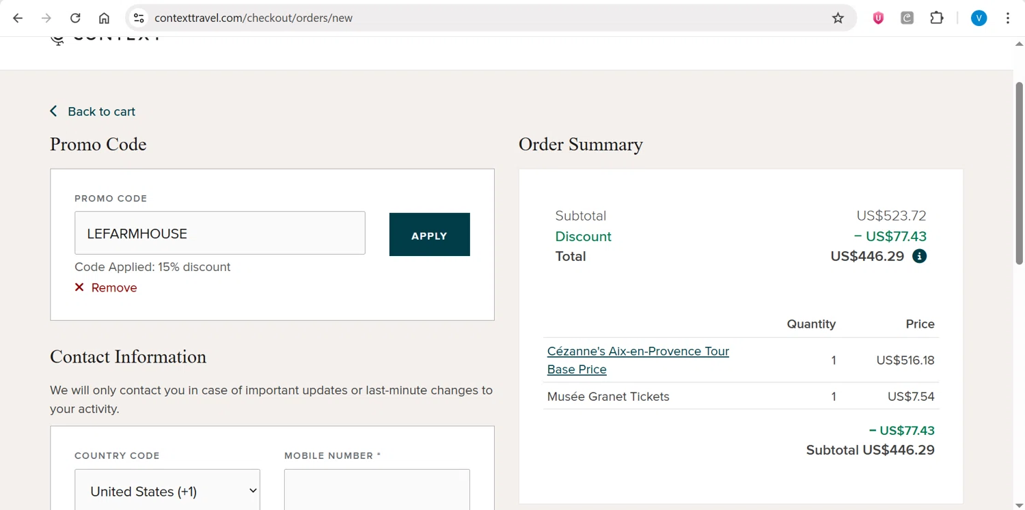The height and width of the screenshot is (510, 1025).
Task: Open the browser home page icon
Action: [104, 18]
